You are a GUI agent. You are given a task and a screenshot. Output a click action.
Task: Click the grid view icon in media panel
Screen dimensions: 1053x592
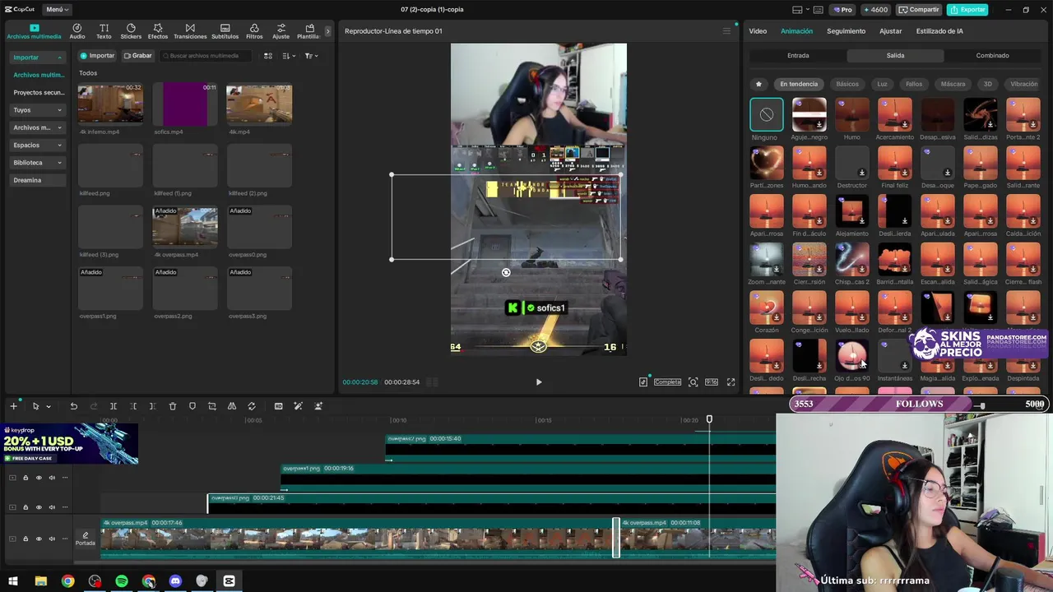[x=267, y=56]
